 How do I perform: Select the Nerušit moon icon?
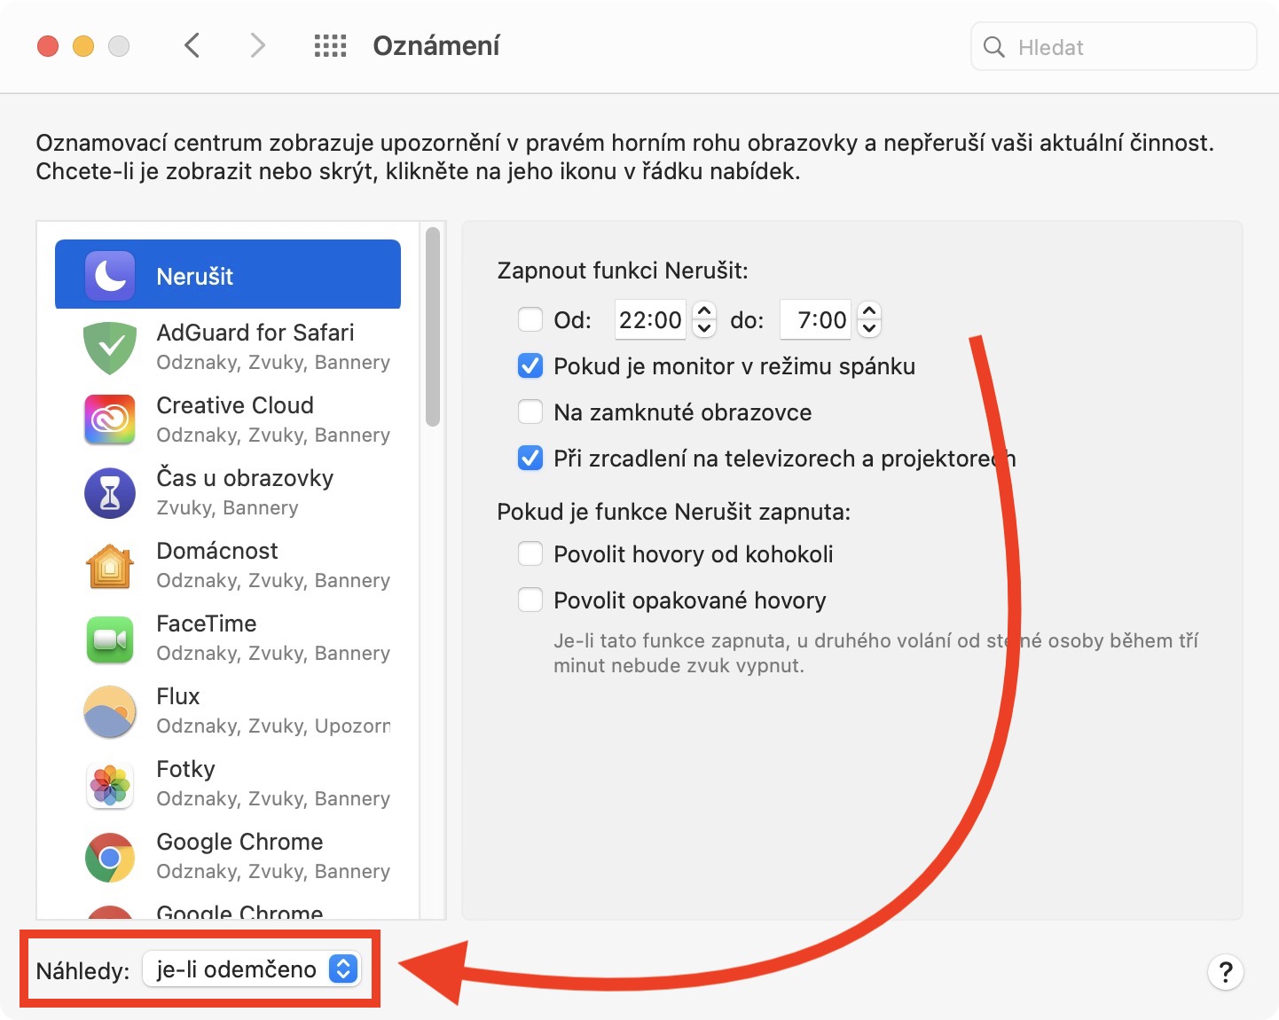pyautogui.click(x=110, y=276)
